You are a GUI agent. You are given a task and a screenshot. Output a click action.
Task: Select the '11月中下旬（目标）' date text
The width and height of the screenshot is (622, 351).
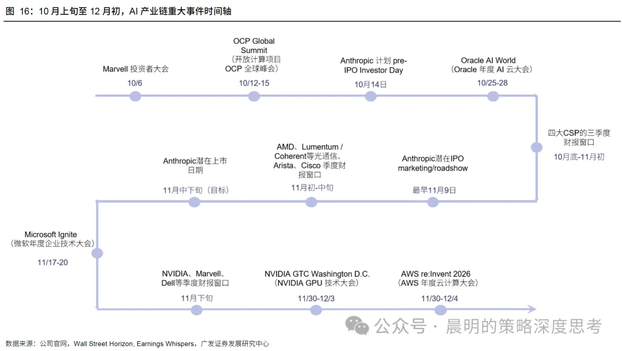click(196, 190)
